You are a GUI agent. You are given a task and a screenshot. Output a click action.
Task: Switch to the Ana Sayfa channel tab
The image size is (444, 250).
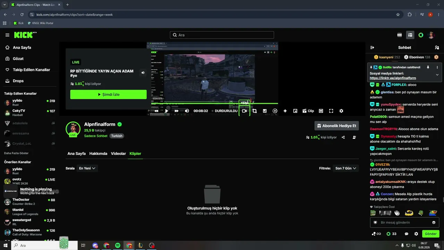pyautogui.click(x=77, y=153)
